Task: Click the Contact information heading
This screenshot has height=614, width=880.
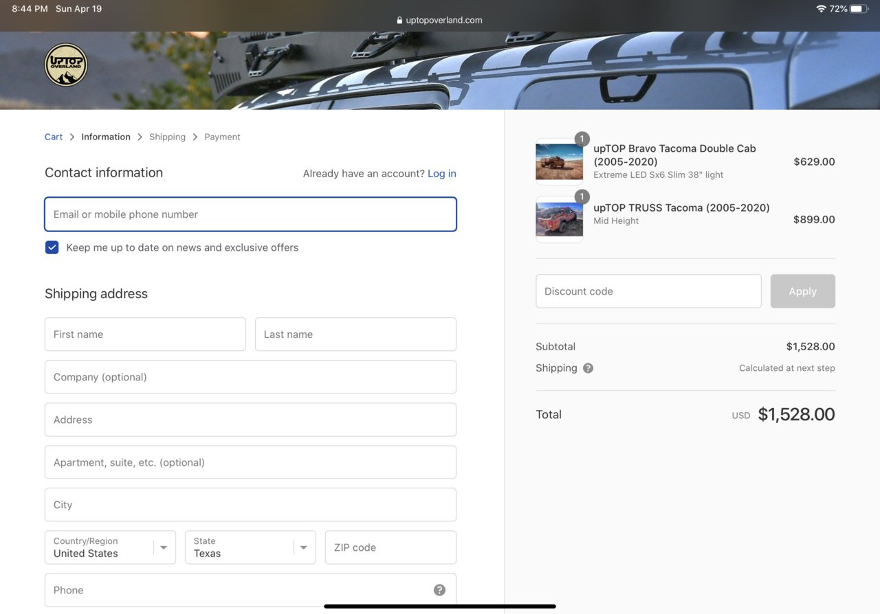Action: coord(104,172)
